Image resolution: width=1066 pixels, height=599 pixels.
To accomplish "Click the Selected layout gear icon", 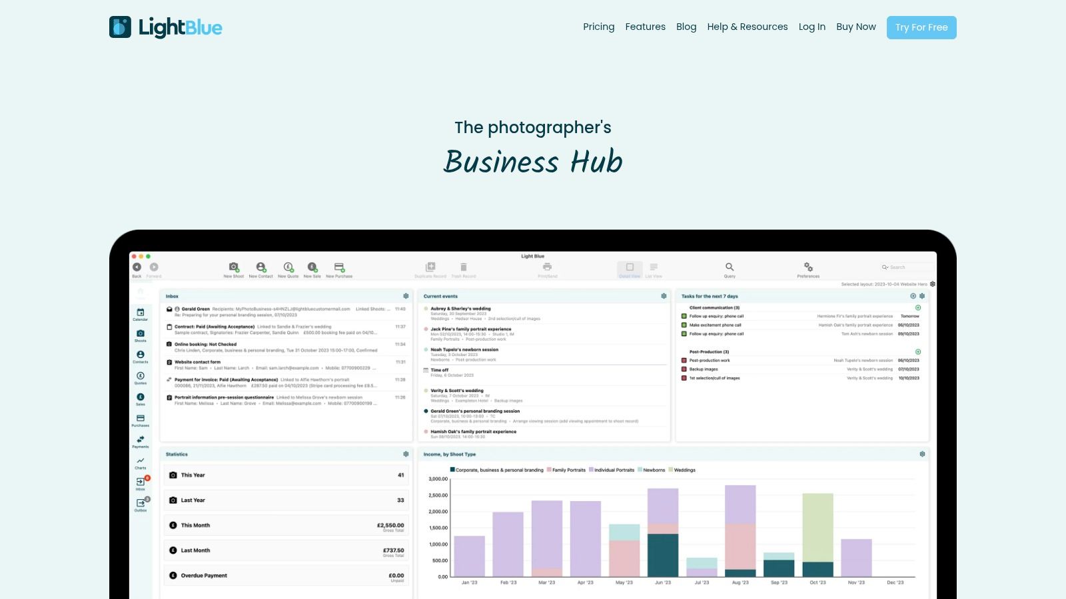I will coord(933,284).
